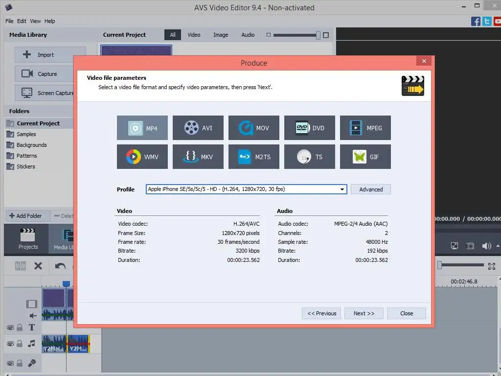This screenshot has width=501, height=376.
Task: Open the View menu
Action: (x=35, y=21)
